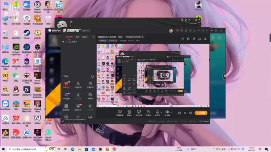Open taskbar clock showing 13:15
Screen dimensions: 271x152
(x=251, y=149)
